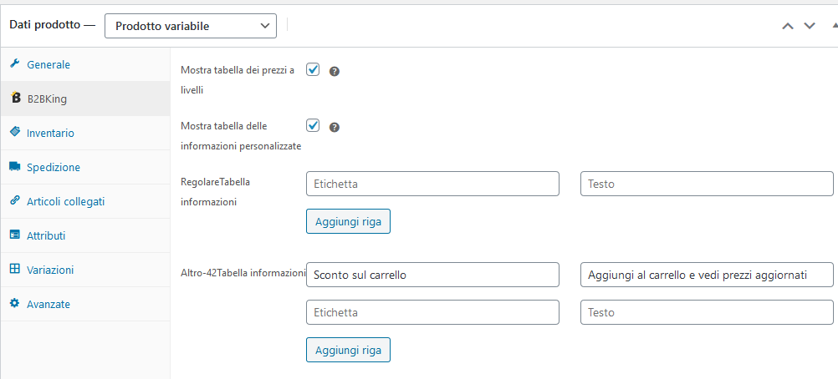Viewport: 838px width, 379px height.
Task: Move panel down with the down chevron
Action: 810,26
